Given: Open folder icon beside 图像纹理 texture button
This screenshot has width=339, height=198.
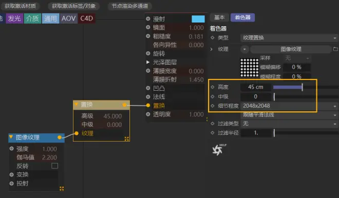Looking at the screenshot, I should click(x=335, y=49).
